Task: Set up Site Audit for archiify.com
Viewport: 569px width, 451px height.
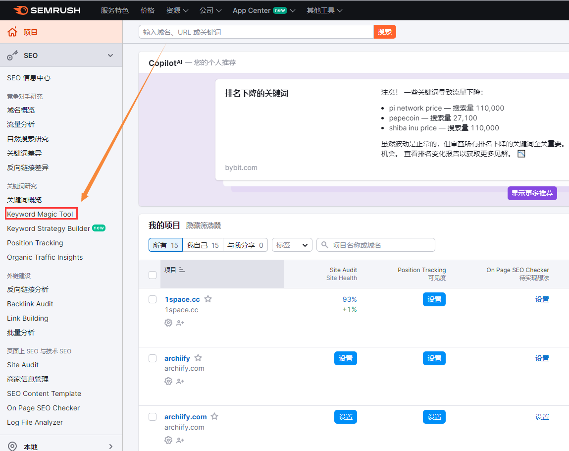Action: coord(346,416)
